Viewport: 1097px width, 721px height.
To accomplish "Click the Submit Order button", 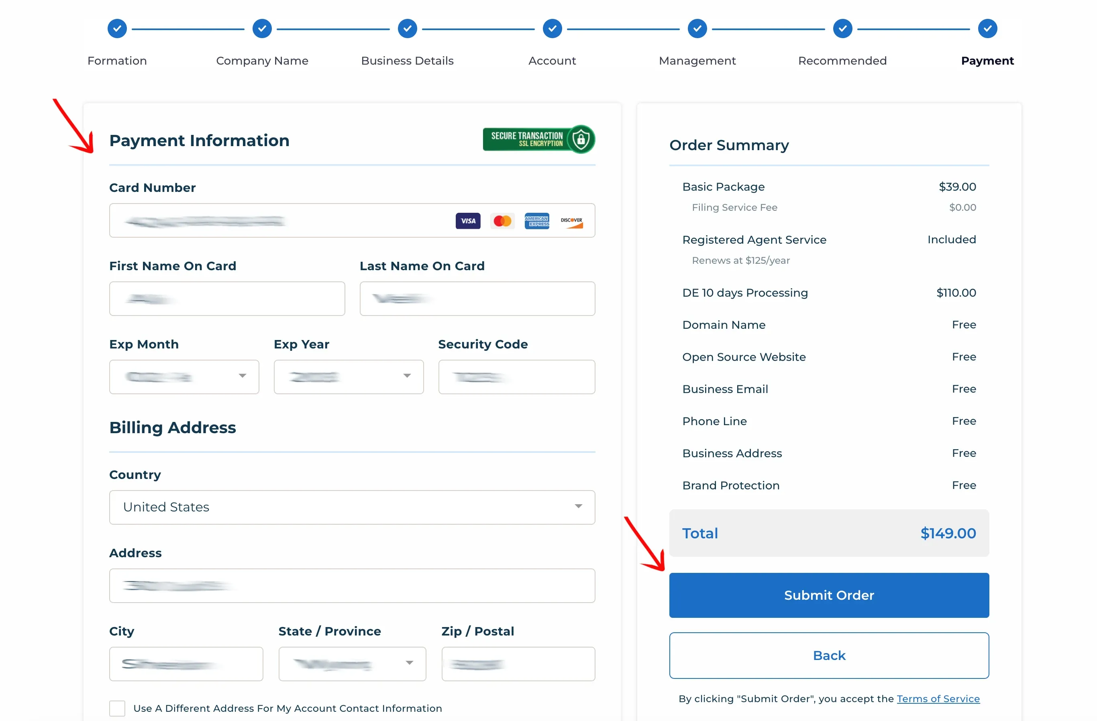I will click(829, 595).
